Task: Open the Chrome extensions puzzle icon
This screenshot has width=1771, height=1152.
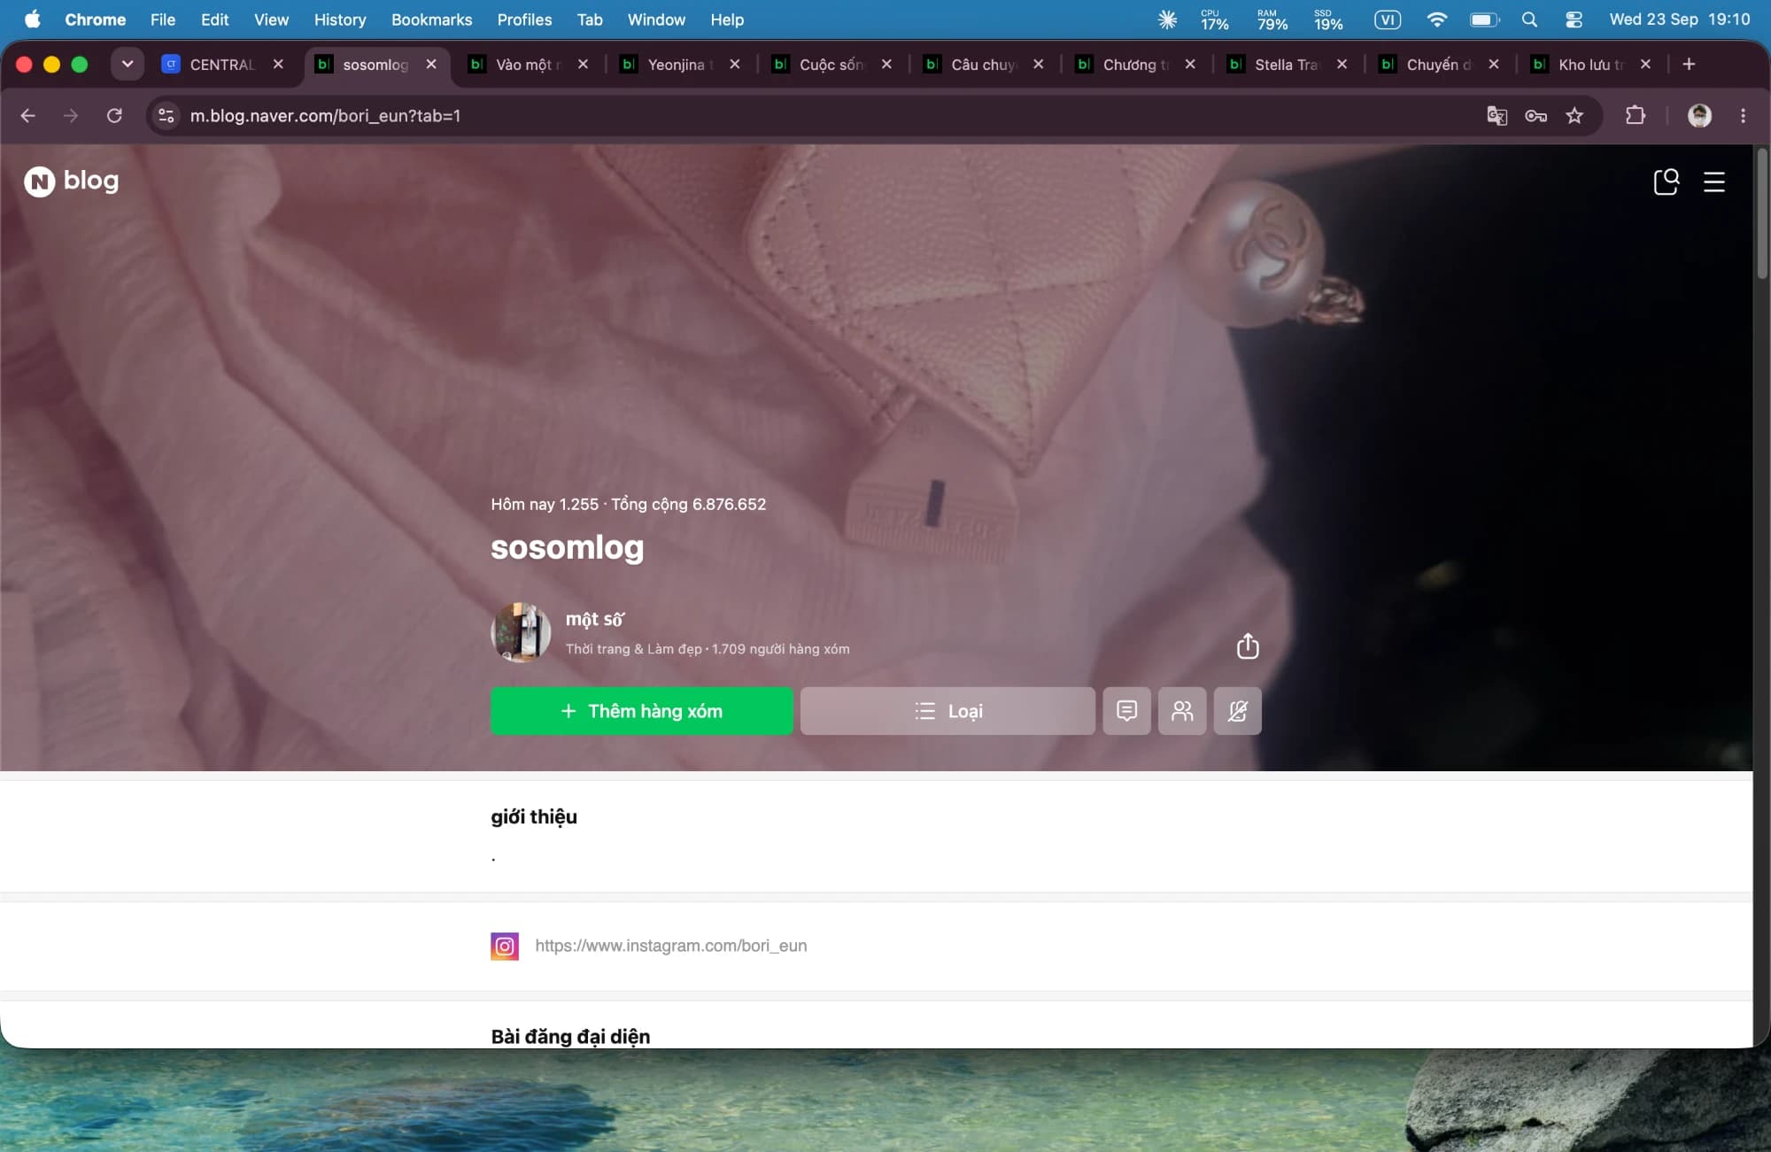Action: (x=1635, y=115)
